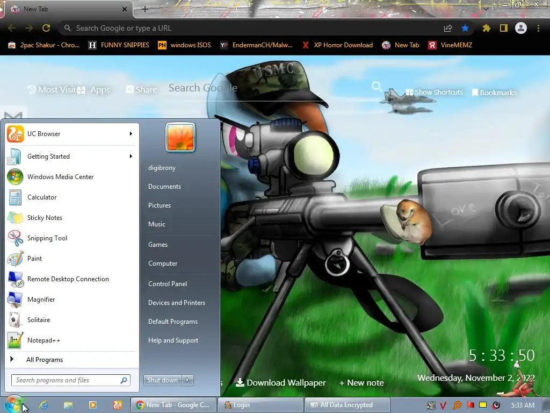
Task: Click the taskbar clock showing 5:33 AM
Action: pyautogui.click(x=523, y=405)
